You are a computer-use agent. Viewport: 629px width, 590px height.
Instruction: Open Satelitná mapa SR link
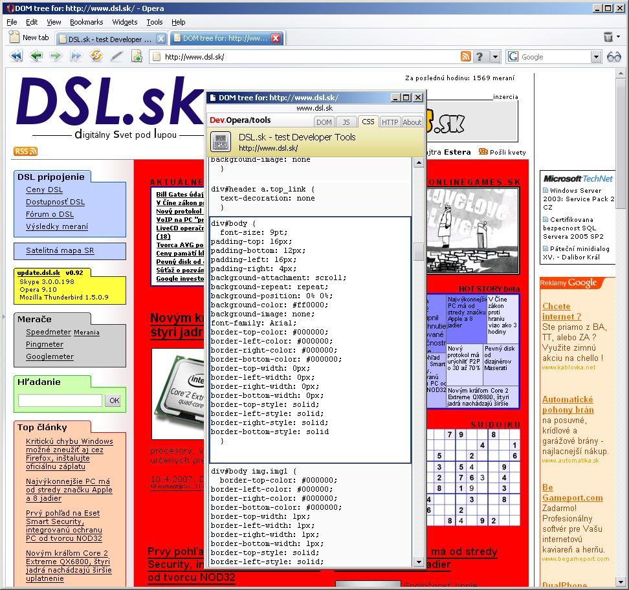(60, 250)
